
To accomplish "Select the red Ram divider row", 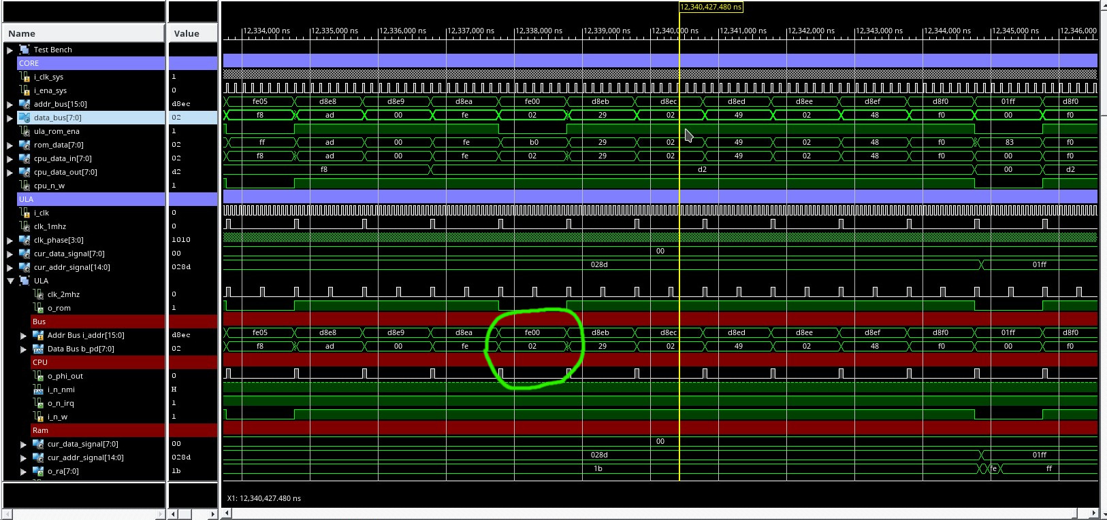I will tap(97, 430).
